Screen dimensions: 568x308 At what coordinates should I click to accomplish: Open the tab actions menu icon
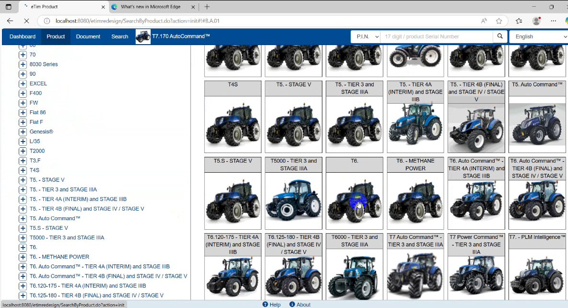(8, 7)
